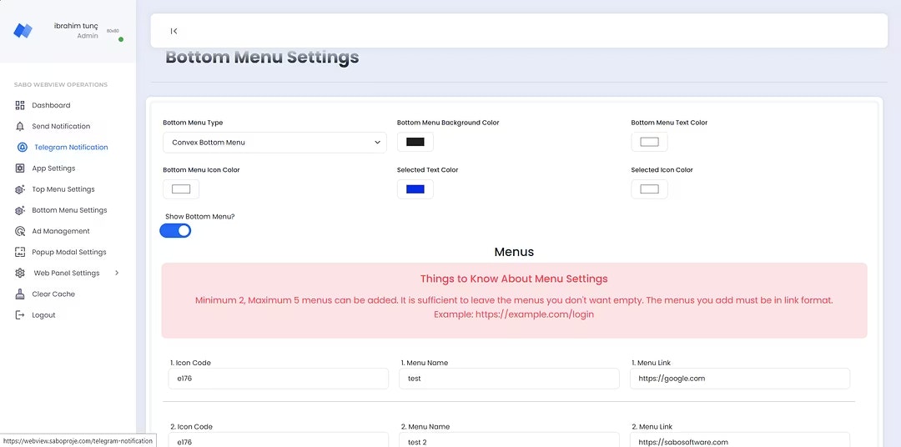Click the 1. Icon Code field
Viewport: 901px width, 447px height.
[x=279, y=379]
